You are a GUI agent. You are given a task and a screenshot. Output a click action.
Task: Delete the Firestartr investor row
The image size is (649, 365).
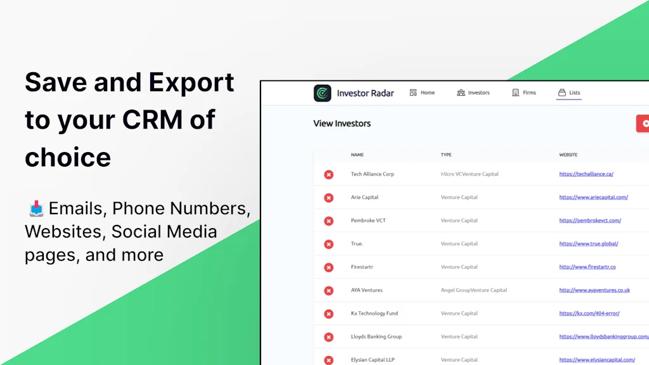pyautogui.click(x=328, y=267)
